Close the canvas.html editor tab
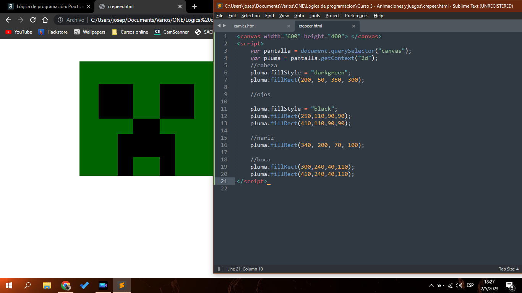Viewport: 522px width, 293px height. pos(289,26)
